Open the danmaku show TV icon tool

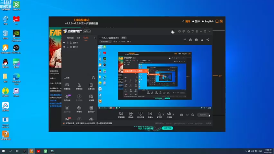click(79, 109)
